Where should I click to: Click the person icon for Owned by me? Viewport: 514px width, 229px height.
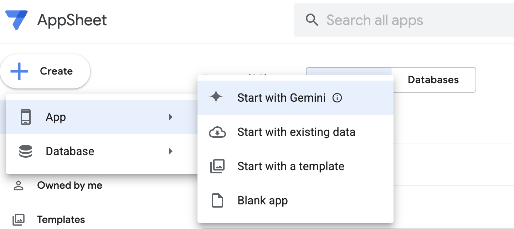(18, 185)
